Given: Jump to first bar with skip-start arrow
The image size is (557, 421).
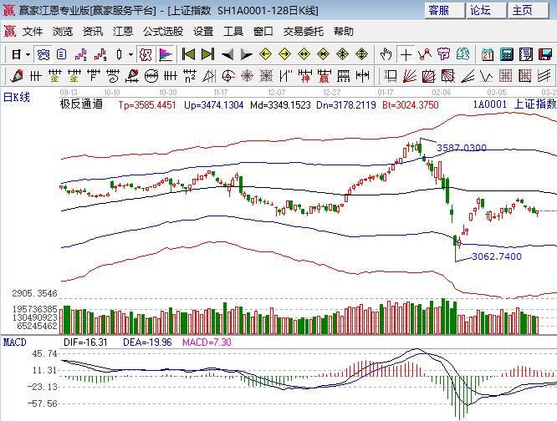Looking at the screenshot, I should pyautogui.click(x=188, y=54).
